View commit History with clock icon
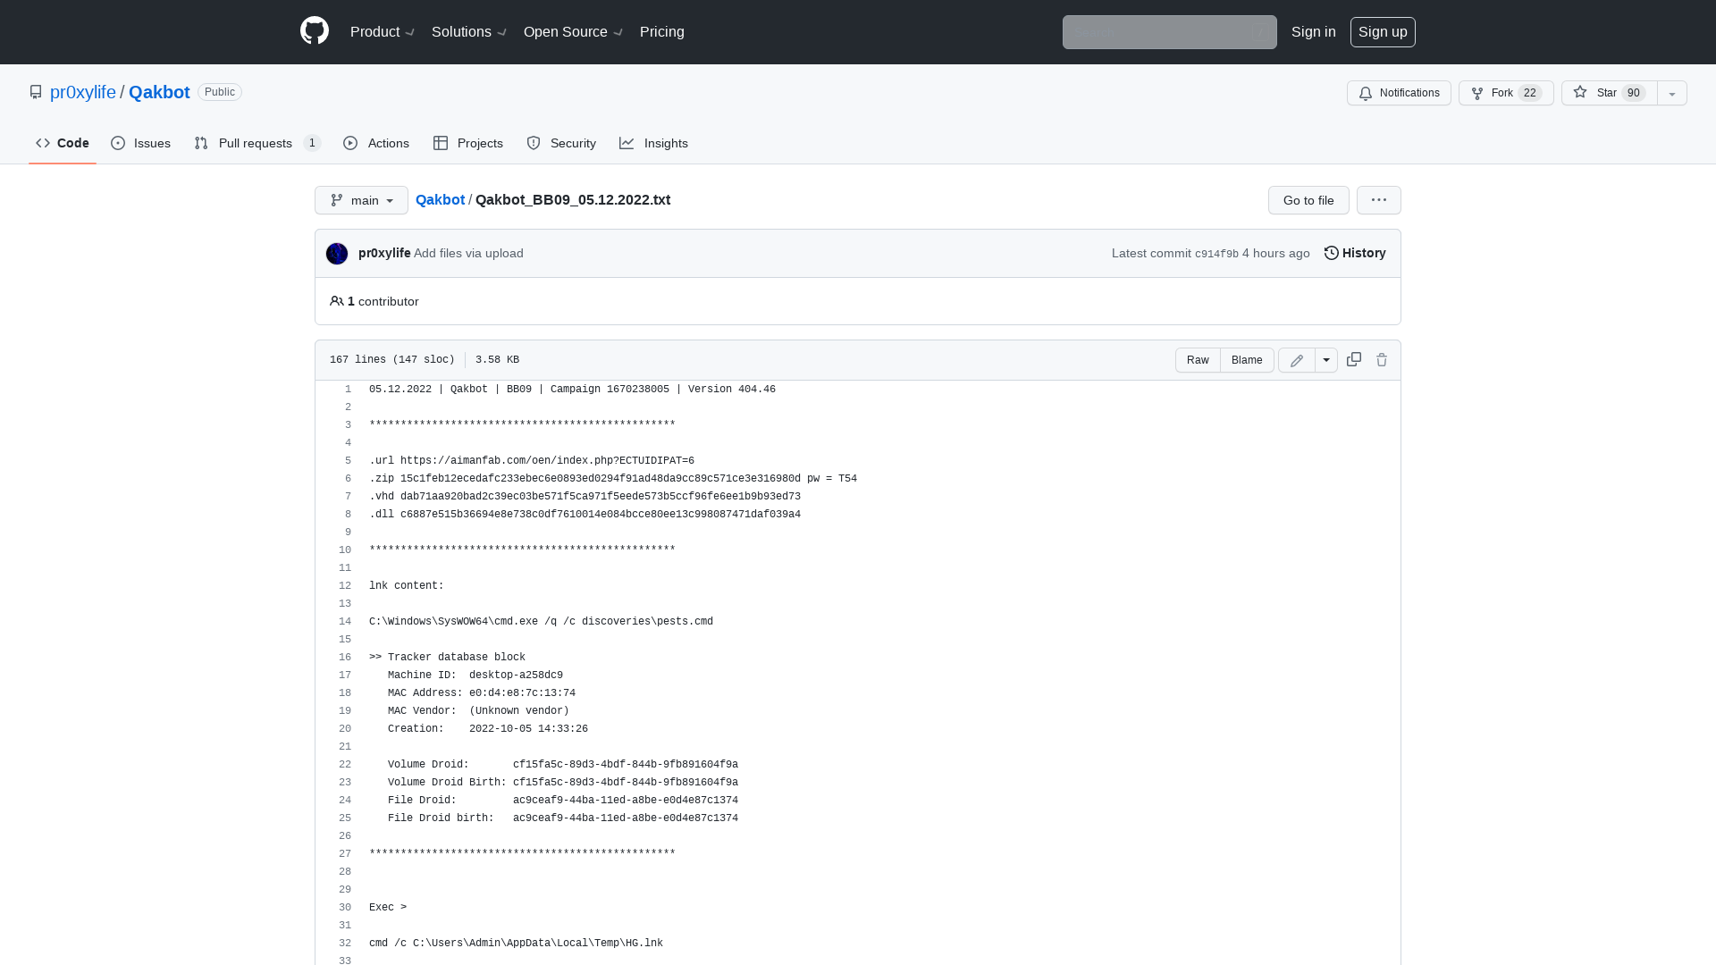The height and width of the screenshot is (965, 1716). 1354,253
